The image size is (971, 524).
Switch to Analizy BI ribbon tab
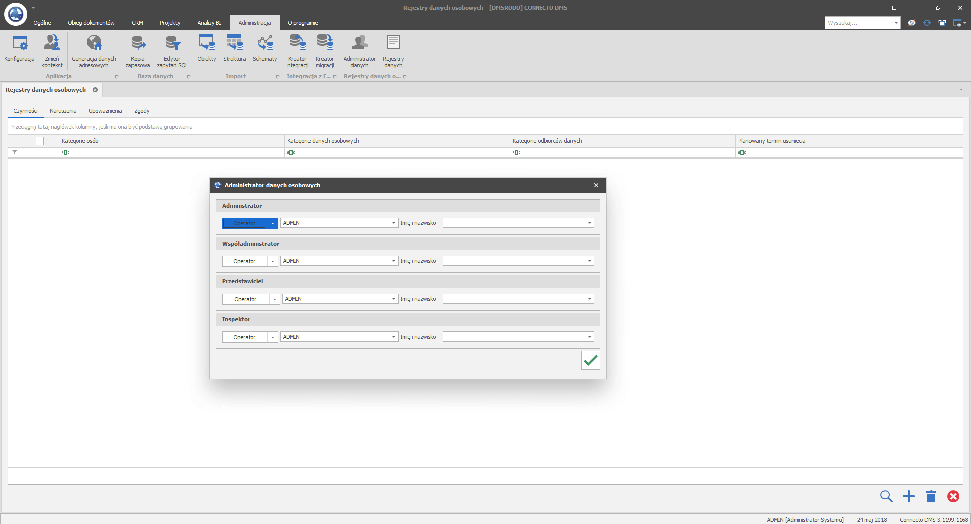click(x=209, y=23)
